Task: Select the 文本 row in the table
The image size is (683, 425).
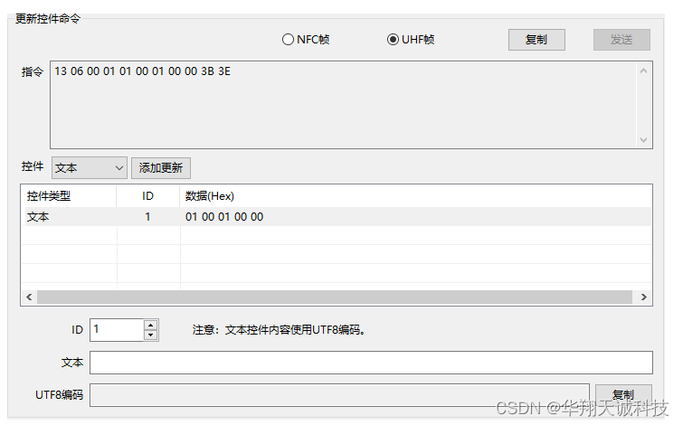Action: (337, 216)
